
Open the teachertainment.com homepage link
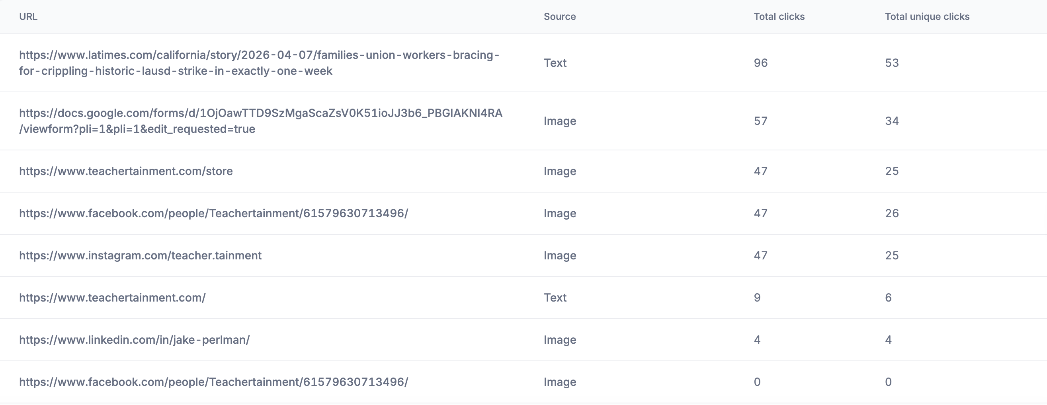[x=112, y=298]
